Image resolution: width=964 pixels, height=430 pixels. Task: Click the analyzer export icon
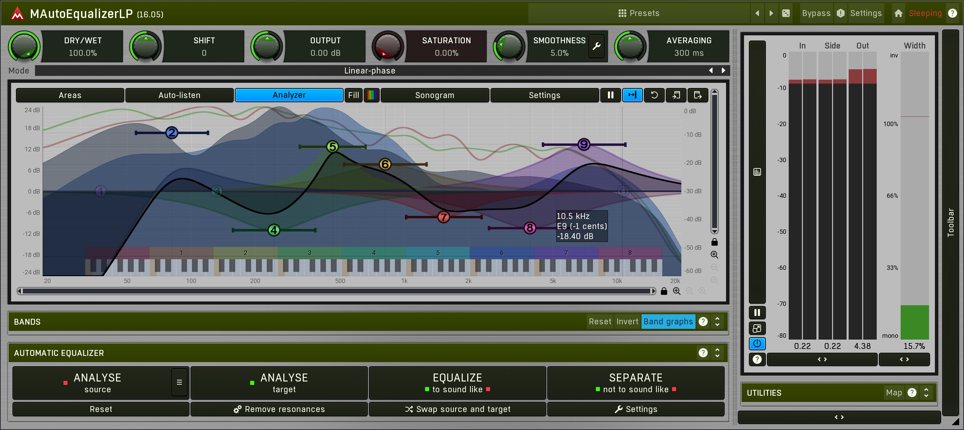click(x=697, y=95)
